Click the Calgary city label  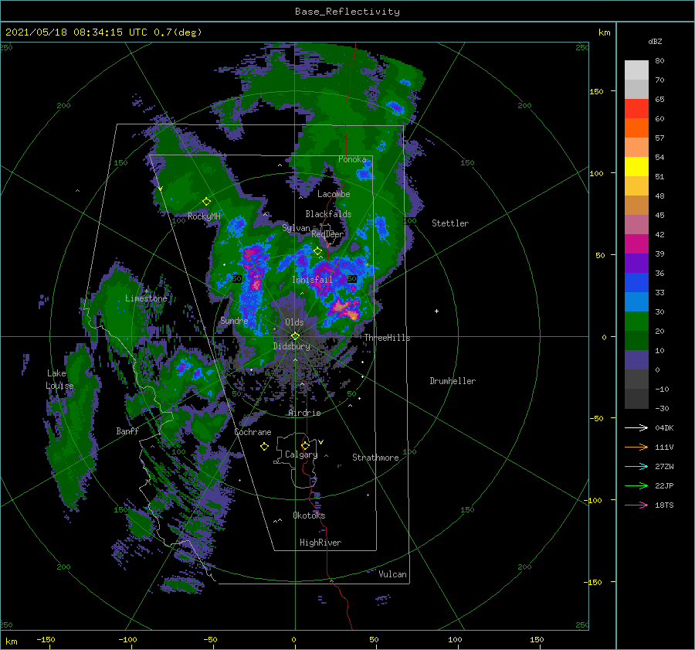[x=301, y=454]
